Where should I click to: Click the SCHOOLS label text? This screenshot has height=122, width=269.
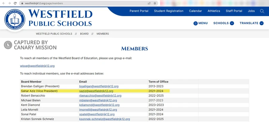click(221, 23)
